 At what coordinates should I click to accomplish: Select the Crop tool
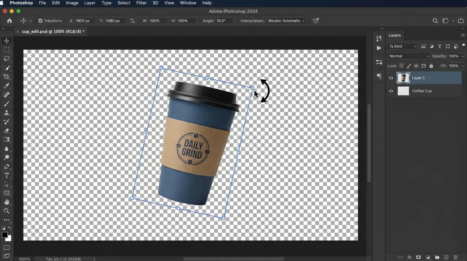[6, 77]
